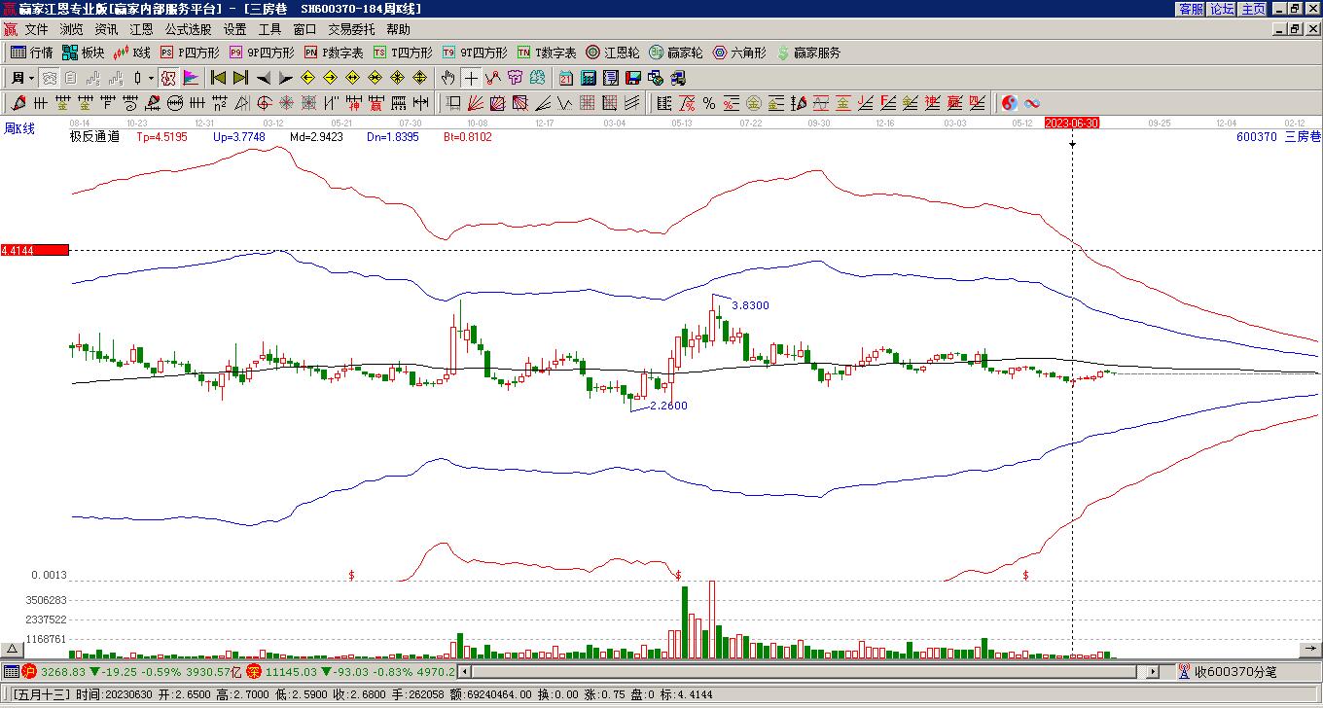Select the red pencil drawing tool

(x=18, y=103)
